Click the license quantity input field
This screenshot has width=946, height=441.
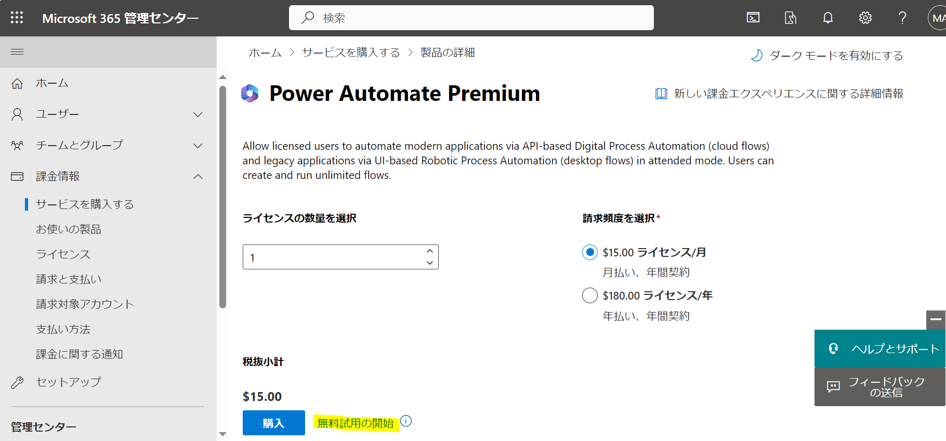pyautogui.click(x=340, y=257)
